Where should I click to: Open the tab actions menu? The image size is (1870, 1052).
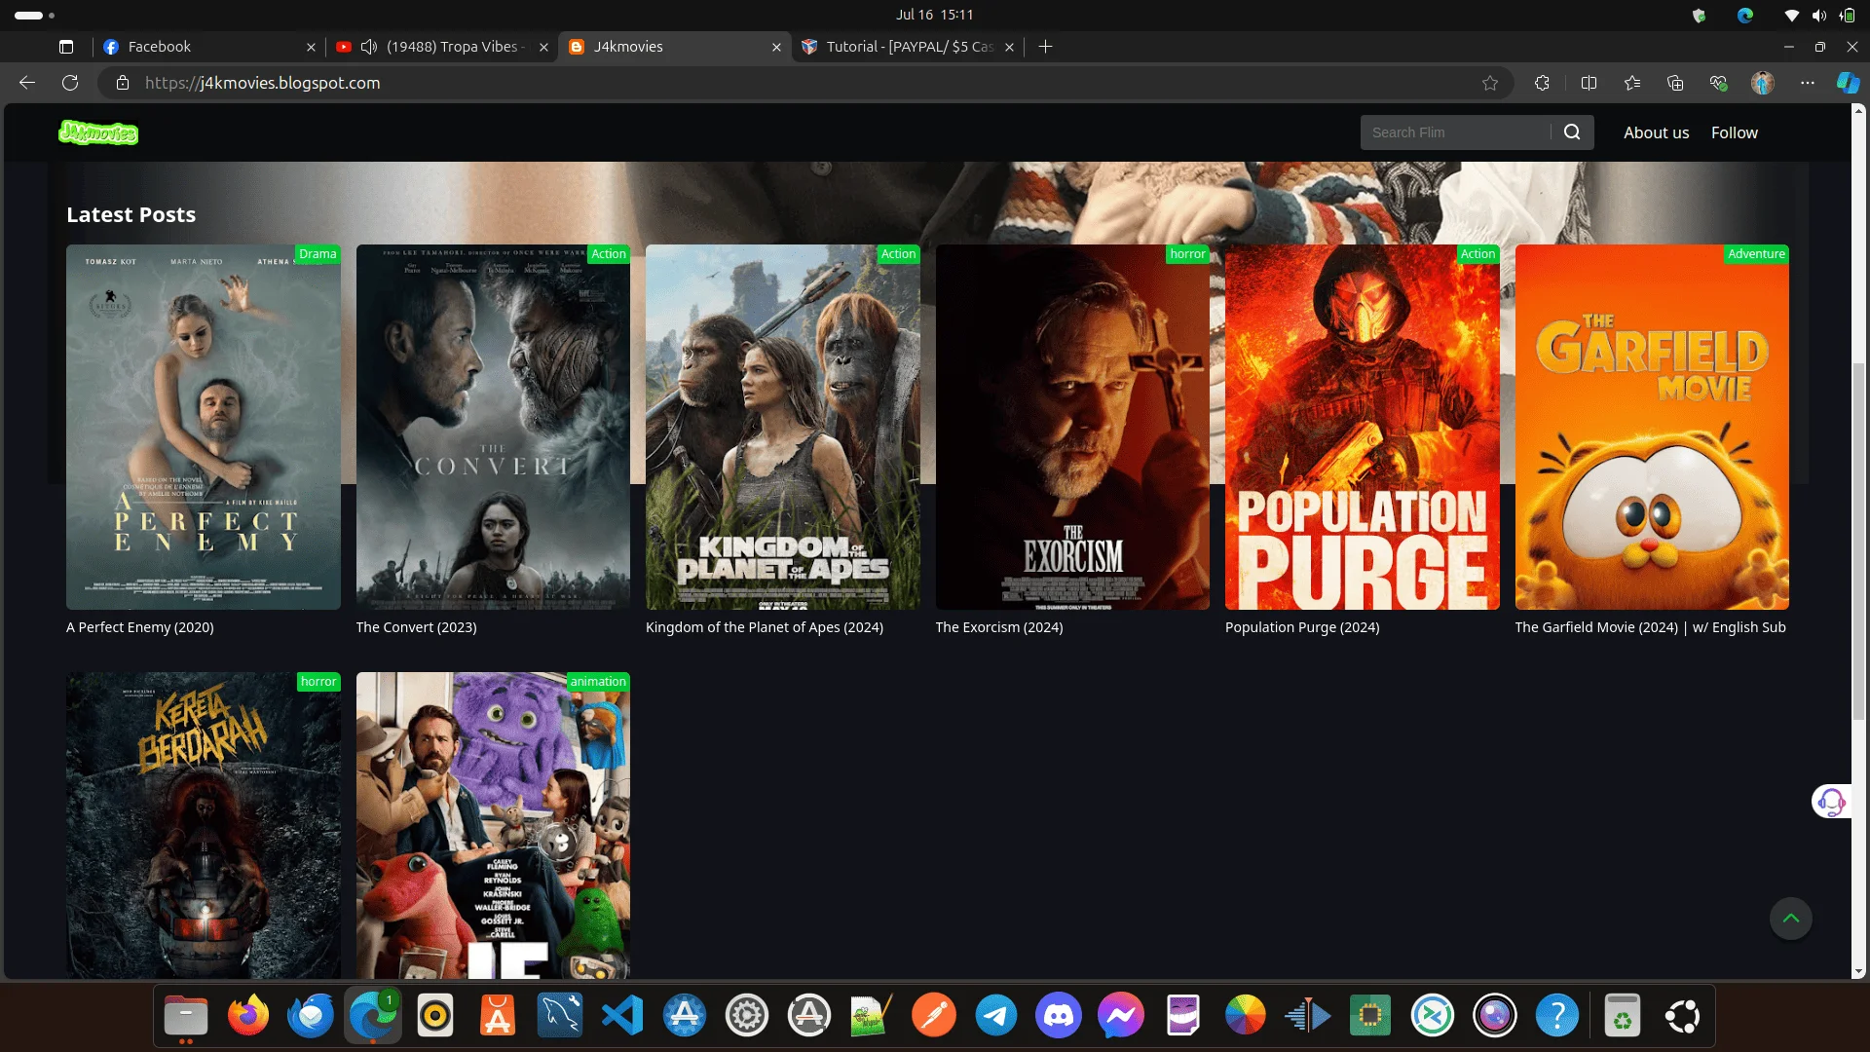tap(66, 47)
